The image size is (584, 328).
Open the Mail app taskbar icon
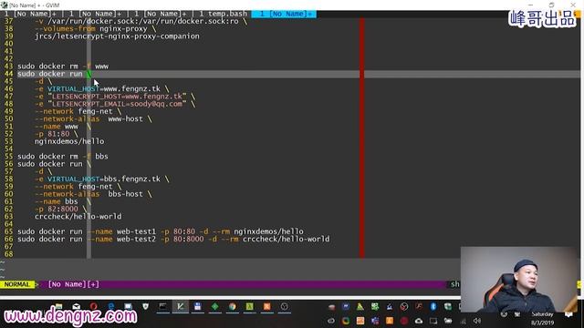(x=76, y=307)
